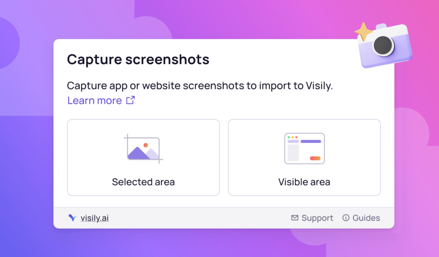Click the external-link icon after Learn more
This screenshot has height=257, width=439.
(129, 100)
